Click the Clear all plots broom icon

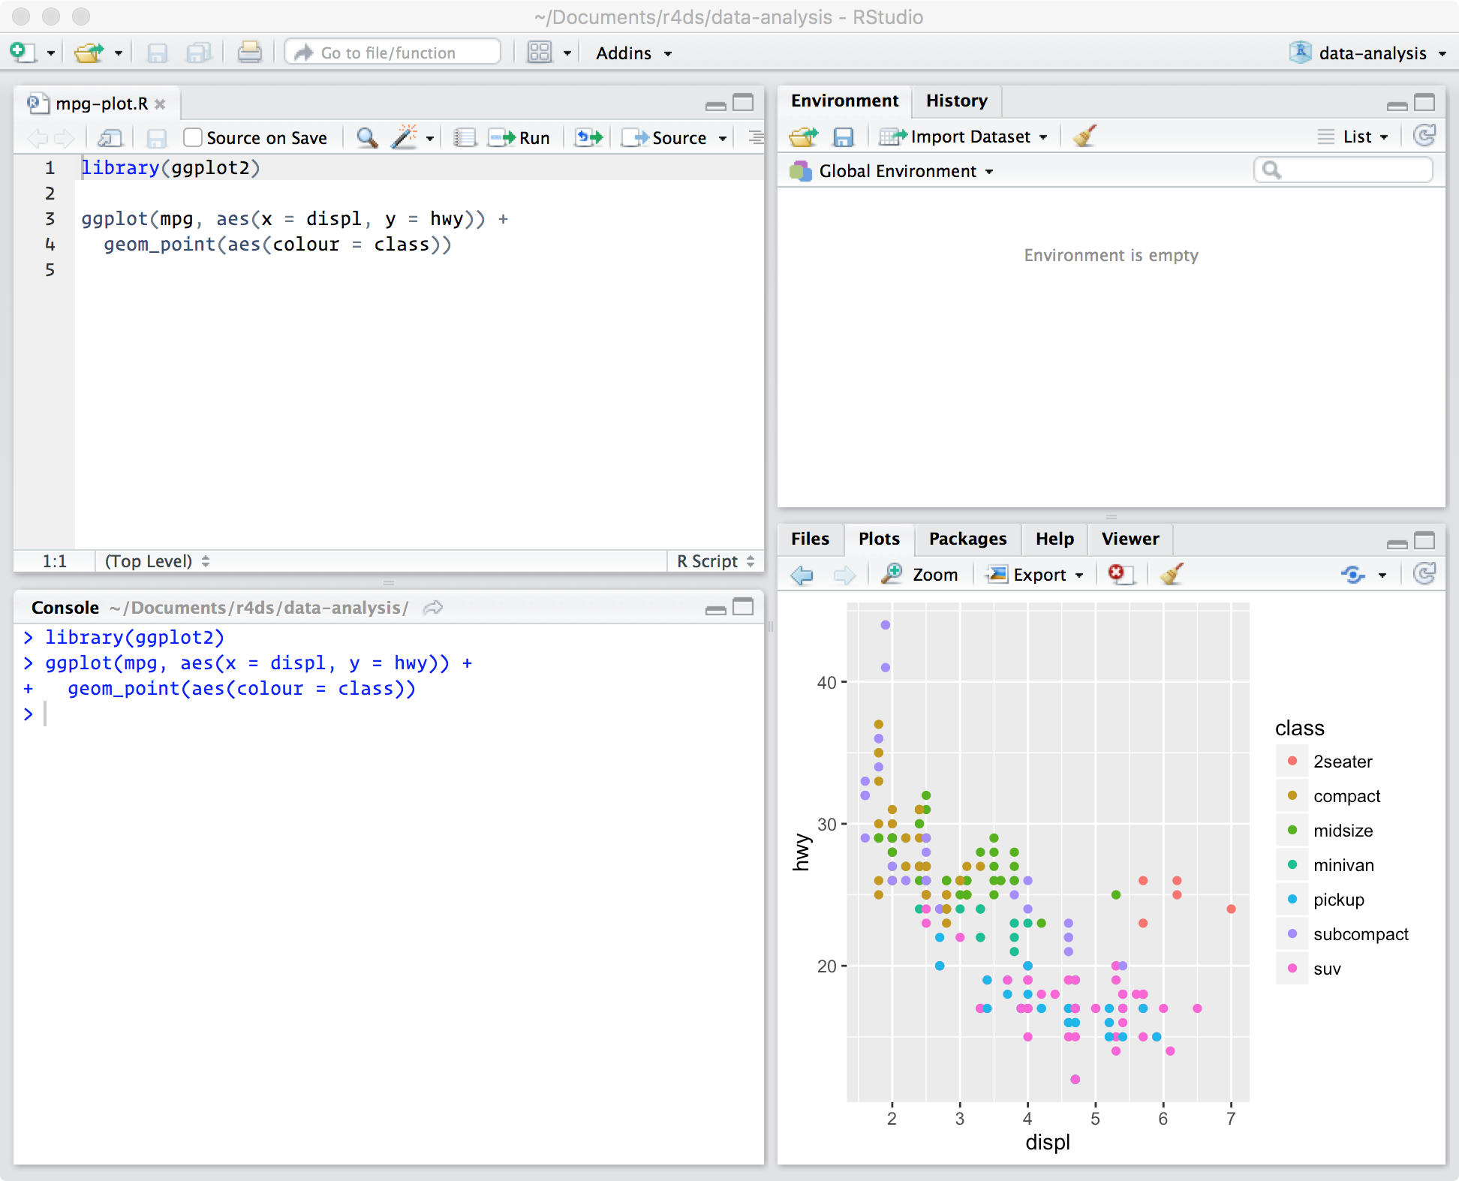(1171, 574)
